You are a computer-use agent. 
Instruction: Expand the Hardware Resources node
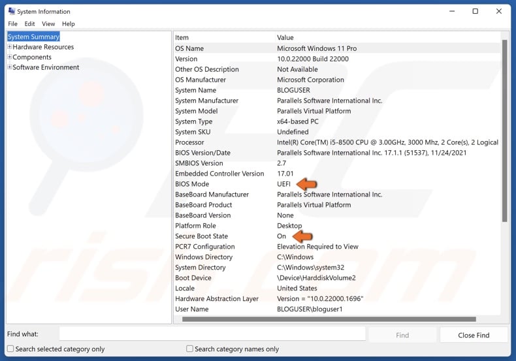coord(10,47)
